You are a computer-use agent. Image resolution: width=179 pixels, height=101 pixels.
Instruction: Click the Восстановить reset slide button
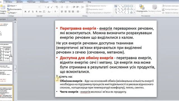pyautogui.click(x=14, y=9)
